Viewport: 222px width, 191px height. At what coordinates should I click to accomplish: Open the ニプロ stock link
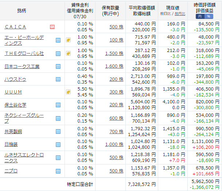[11, 171]
